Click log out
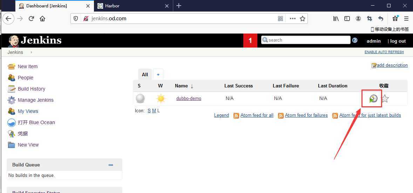 pyautogui.click(x=398, y=41)
